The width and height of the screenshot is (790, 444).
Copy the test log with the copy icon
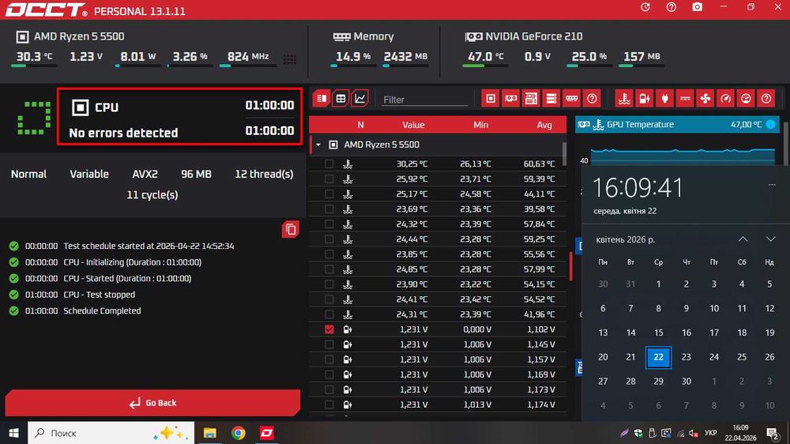pos(290,229)
